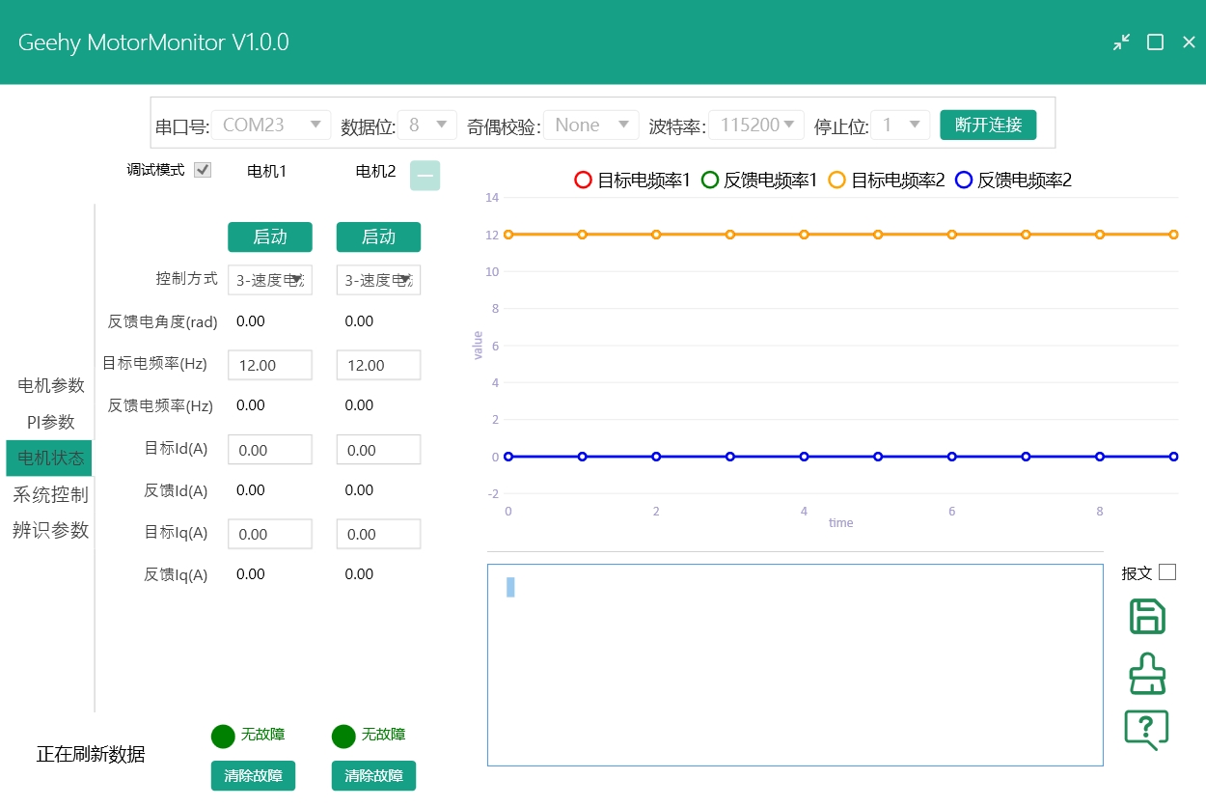Screen dimensions: 1206x807
Task: Click the 电机1 column header
Action: click(x=267, y=171)
